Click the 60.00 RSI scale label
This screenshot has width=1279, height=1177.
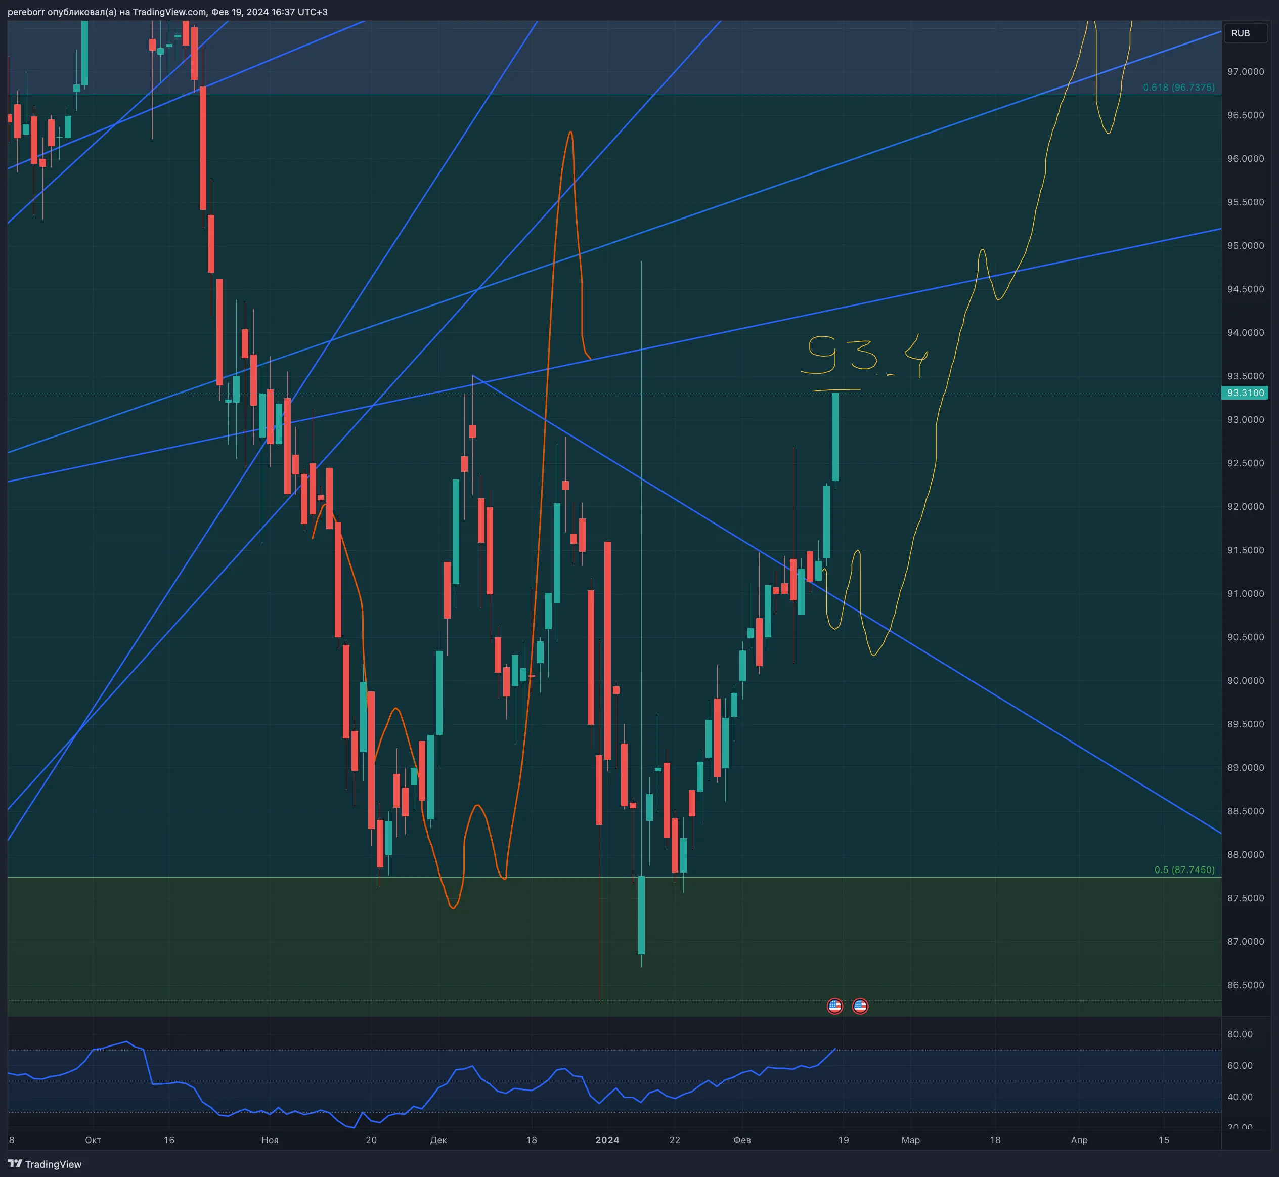point(1240,1066)
